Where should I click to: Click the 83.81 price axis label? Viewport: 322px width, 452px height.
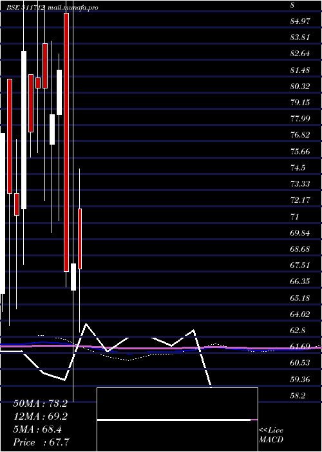[300, 37]
